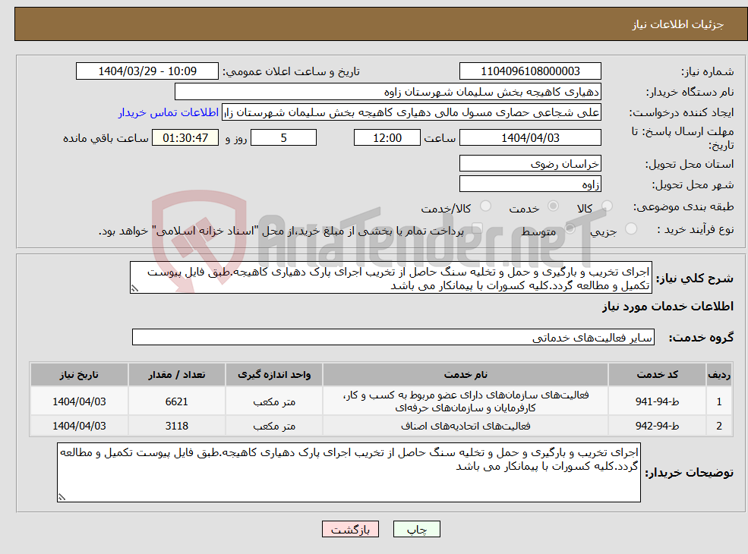Click the چاپ print button

point(416,529)
